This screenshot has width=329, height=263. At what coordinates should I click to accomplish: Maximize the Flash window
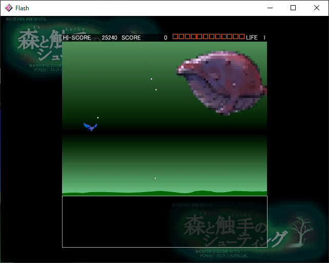tap(293, 8)
